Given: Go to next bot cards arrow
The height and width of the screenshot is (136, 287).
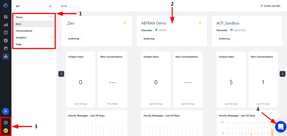Looking at the screenshot, I should coord(282,74).
